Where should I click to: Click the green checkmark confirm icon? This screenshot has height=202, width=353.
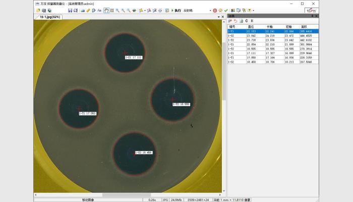pyautogui.click(x=226, y=10)
